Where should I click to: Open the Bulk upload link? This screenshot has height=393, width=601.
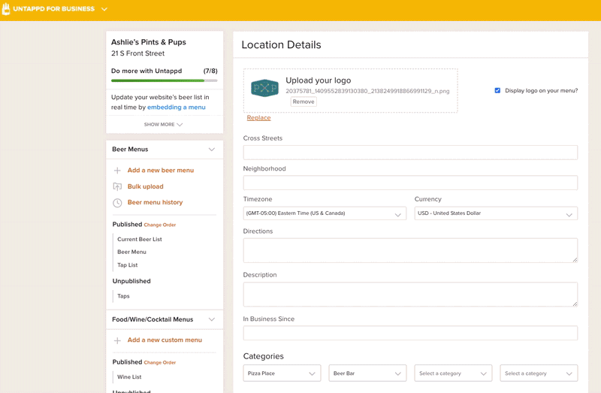coord(145,186)
